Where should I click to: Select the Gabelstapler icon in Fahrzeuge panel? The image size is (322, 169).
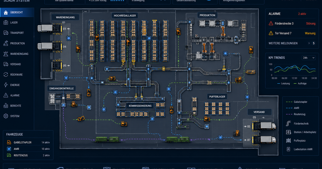coord(9,142)
